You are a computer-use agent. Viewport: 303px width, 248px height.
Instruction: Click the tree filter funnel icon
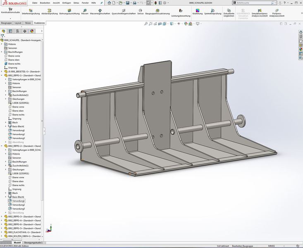tap(2, 36)
